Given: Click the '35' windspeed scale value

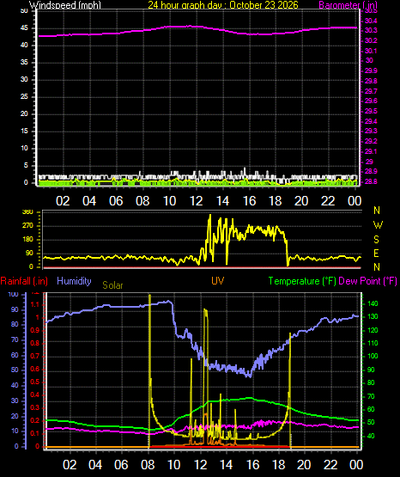Looking at the screenshot, I should click(x=24, y=63).
